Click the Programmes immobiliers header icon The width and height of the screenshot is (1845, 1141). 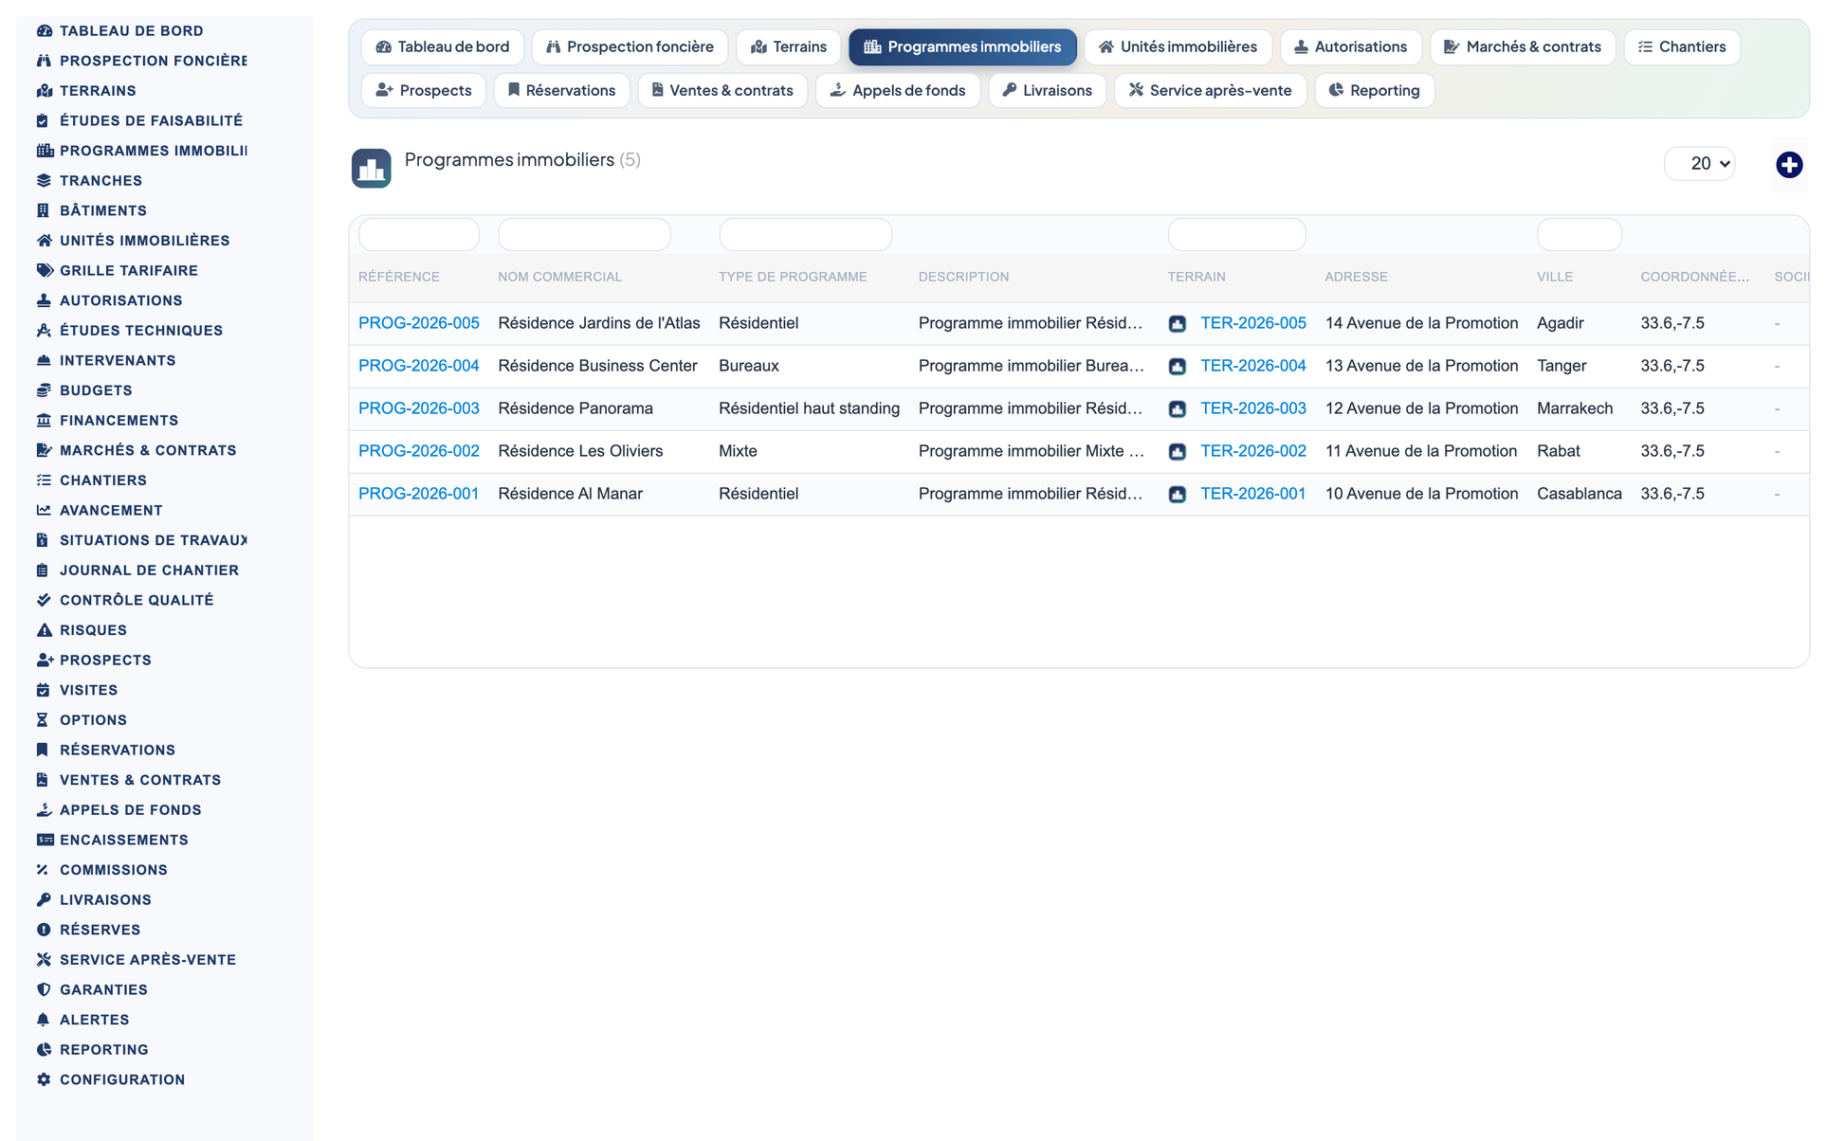[371, 169]
